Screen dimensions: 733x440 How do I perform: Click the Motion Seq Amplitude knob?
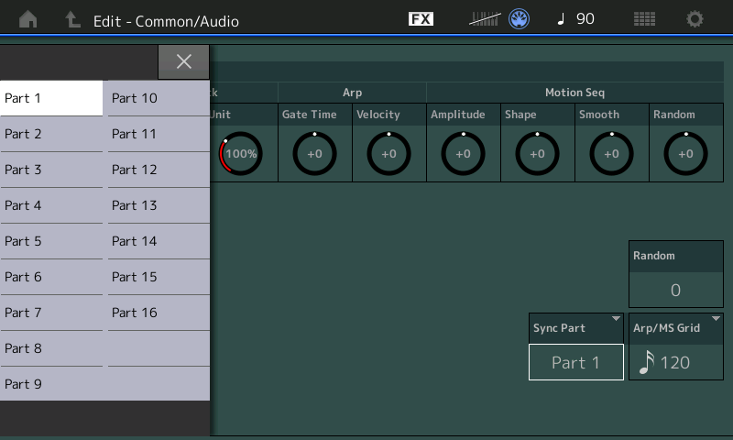[x=463, y=154]
